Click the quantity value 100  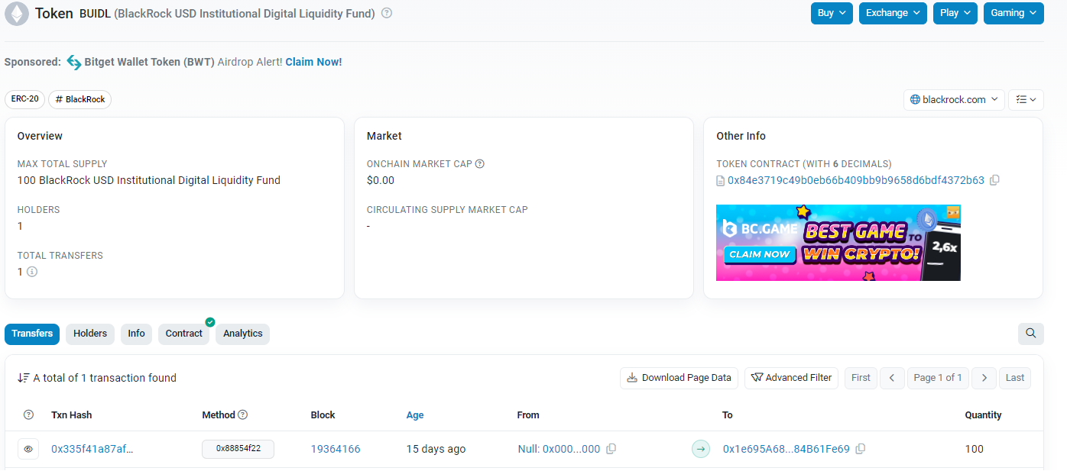[975, 449]
